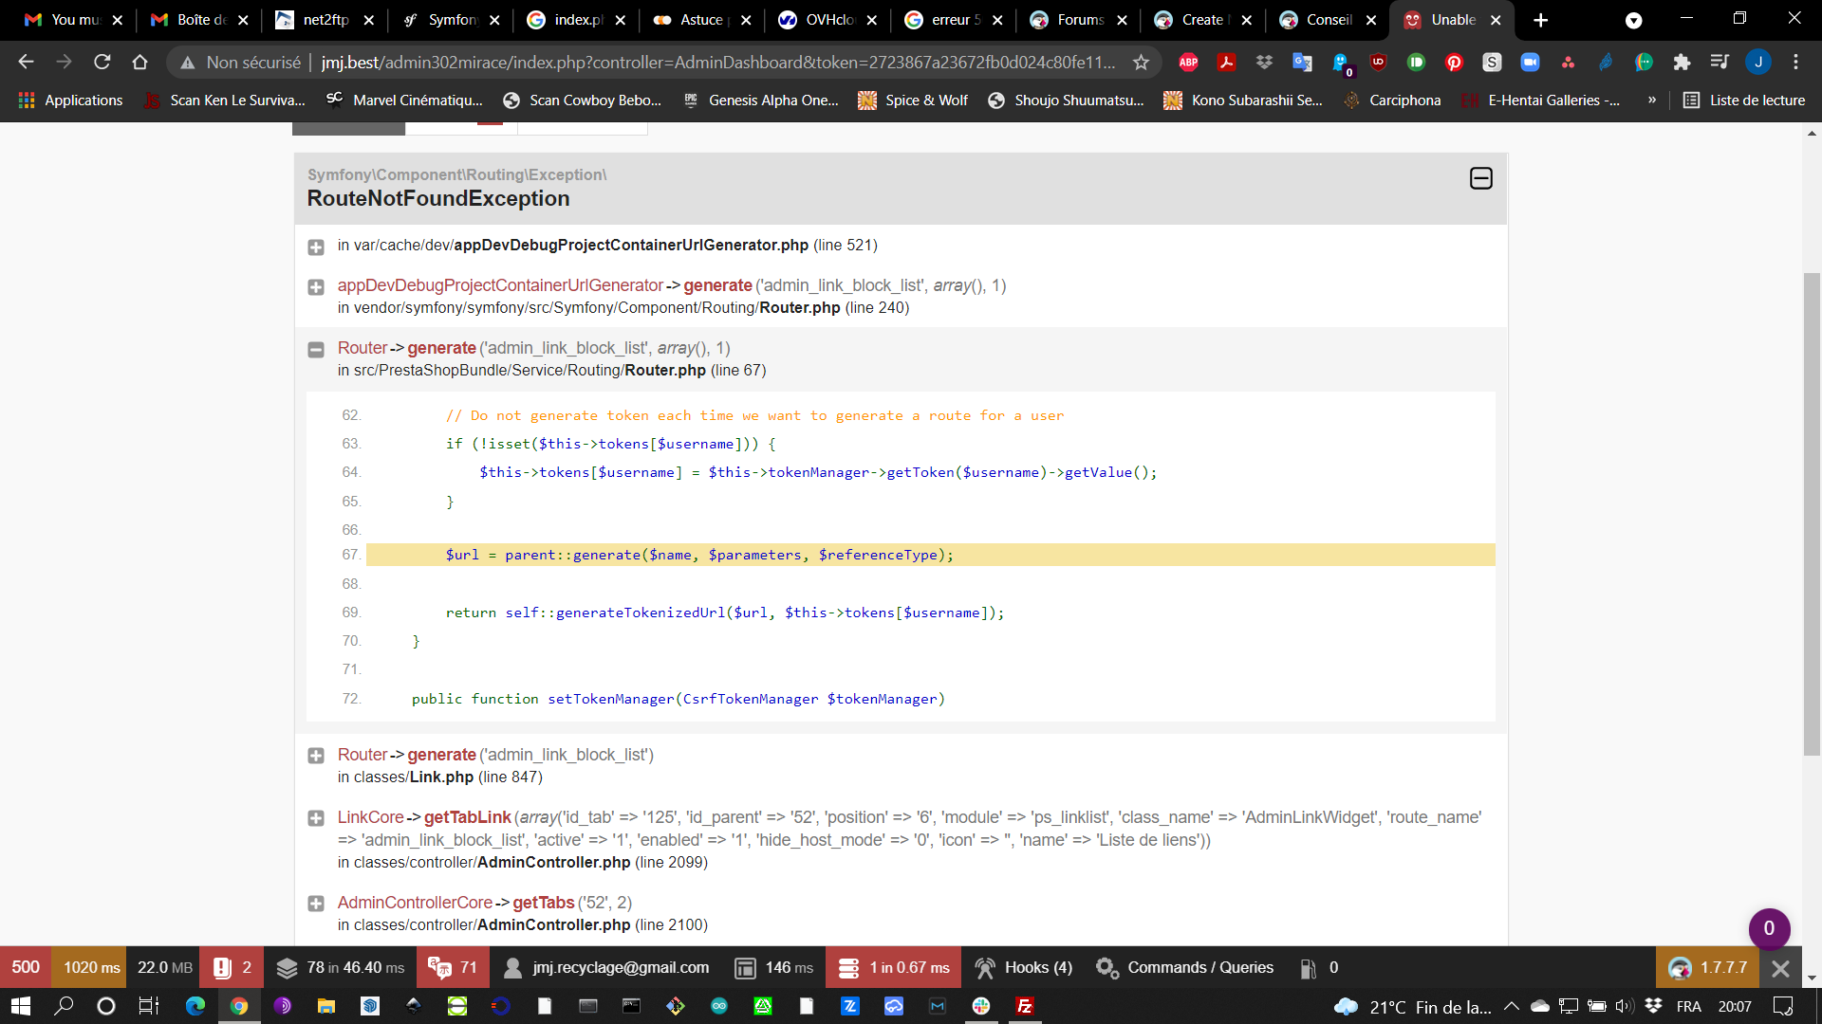Open the mailer panel showing 0
The image size is (1822, 1024).
click(1319, 967)
